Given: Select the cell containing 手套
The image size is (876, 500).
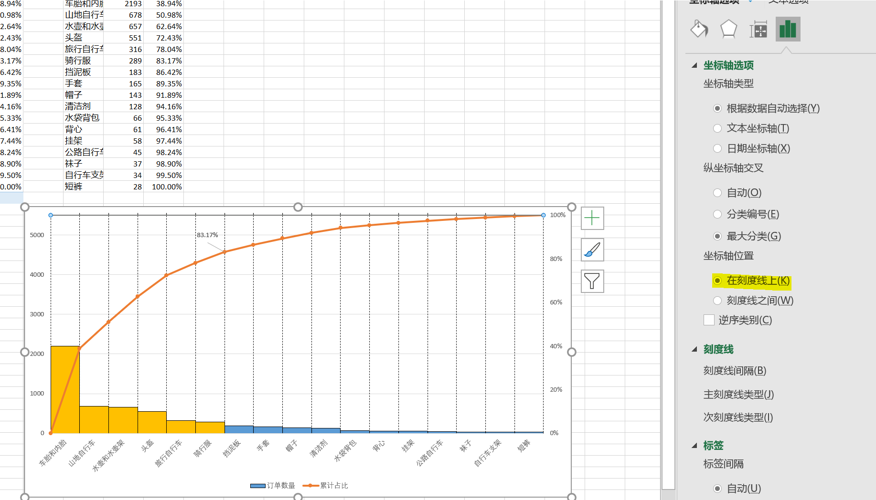Looking at the screenshot, I should pyautogui.click(x=83, y=83).
